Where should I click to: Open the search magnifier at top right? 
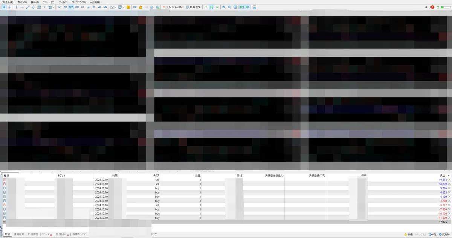[x=426, y=7]
